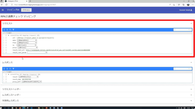Collapse all nodes in the request tree toolbar

[7, 30]
